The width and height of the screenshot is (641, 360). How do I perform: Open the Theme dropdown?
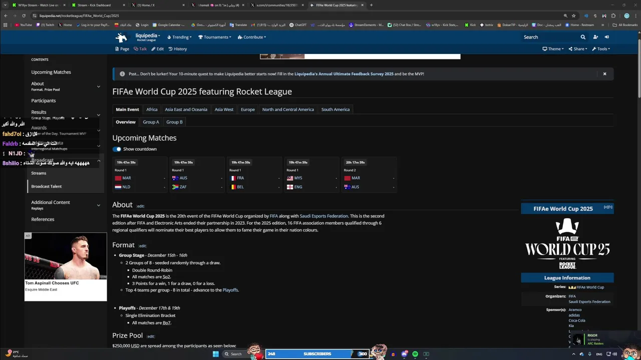click(x=553, y=49)
